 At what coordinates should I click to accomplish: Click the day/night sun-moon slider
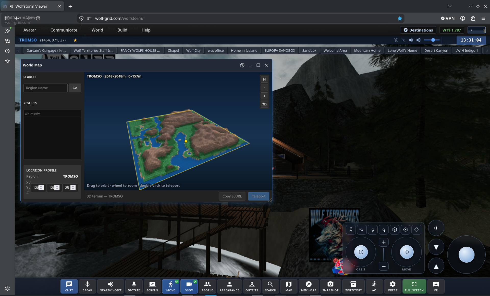pos(476,30)
